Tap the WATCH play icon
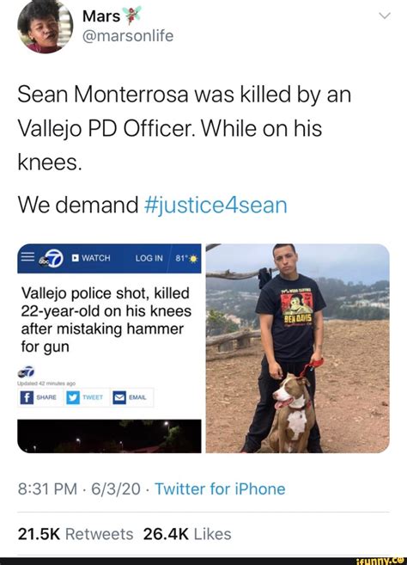 [x=76, y=258]
